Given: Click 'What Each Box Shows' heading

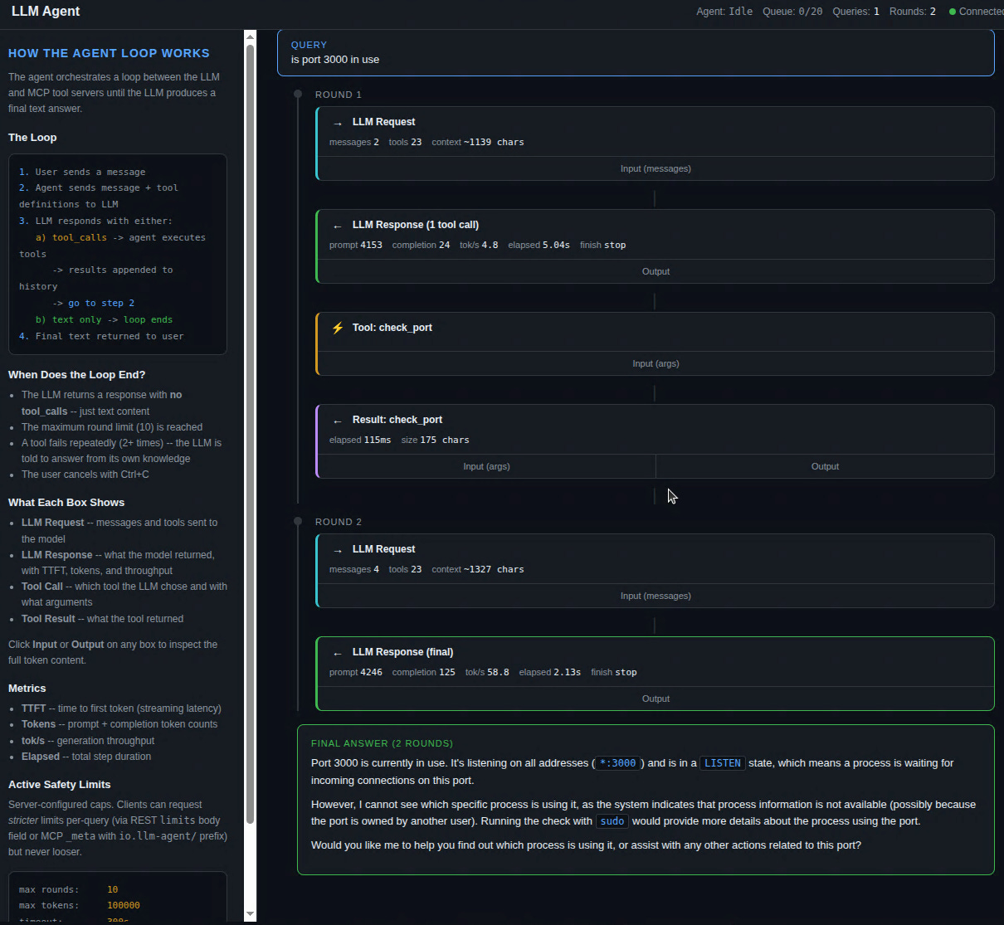Looking at the screenshot, I should coord(66,503).
